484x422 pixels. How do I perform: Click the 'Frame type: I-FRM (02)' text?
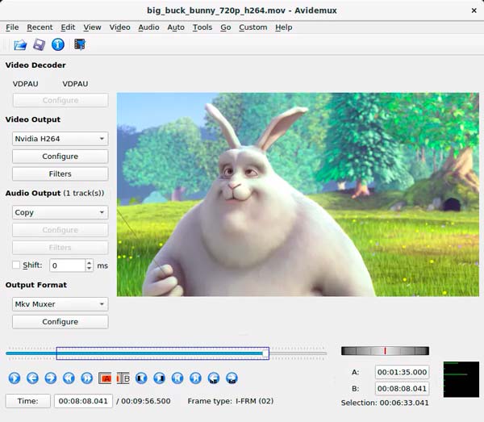pos(231,401)
